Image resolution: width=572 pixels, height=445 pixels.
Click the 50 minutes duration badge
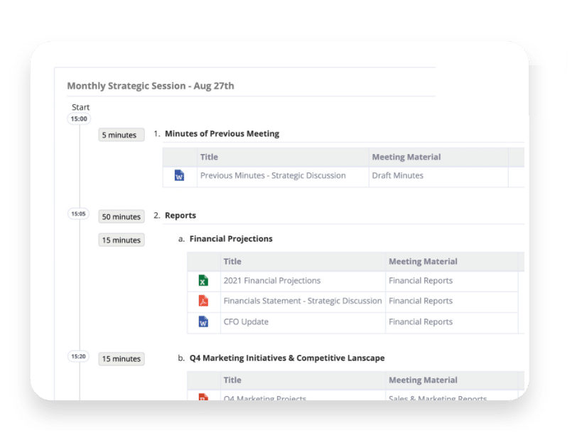[122, 216]
